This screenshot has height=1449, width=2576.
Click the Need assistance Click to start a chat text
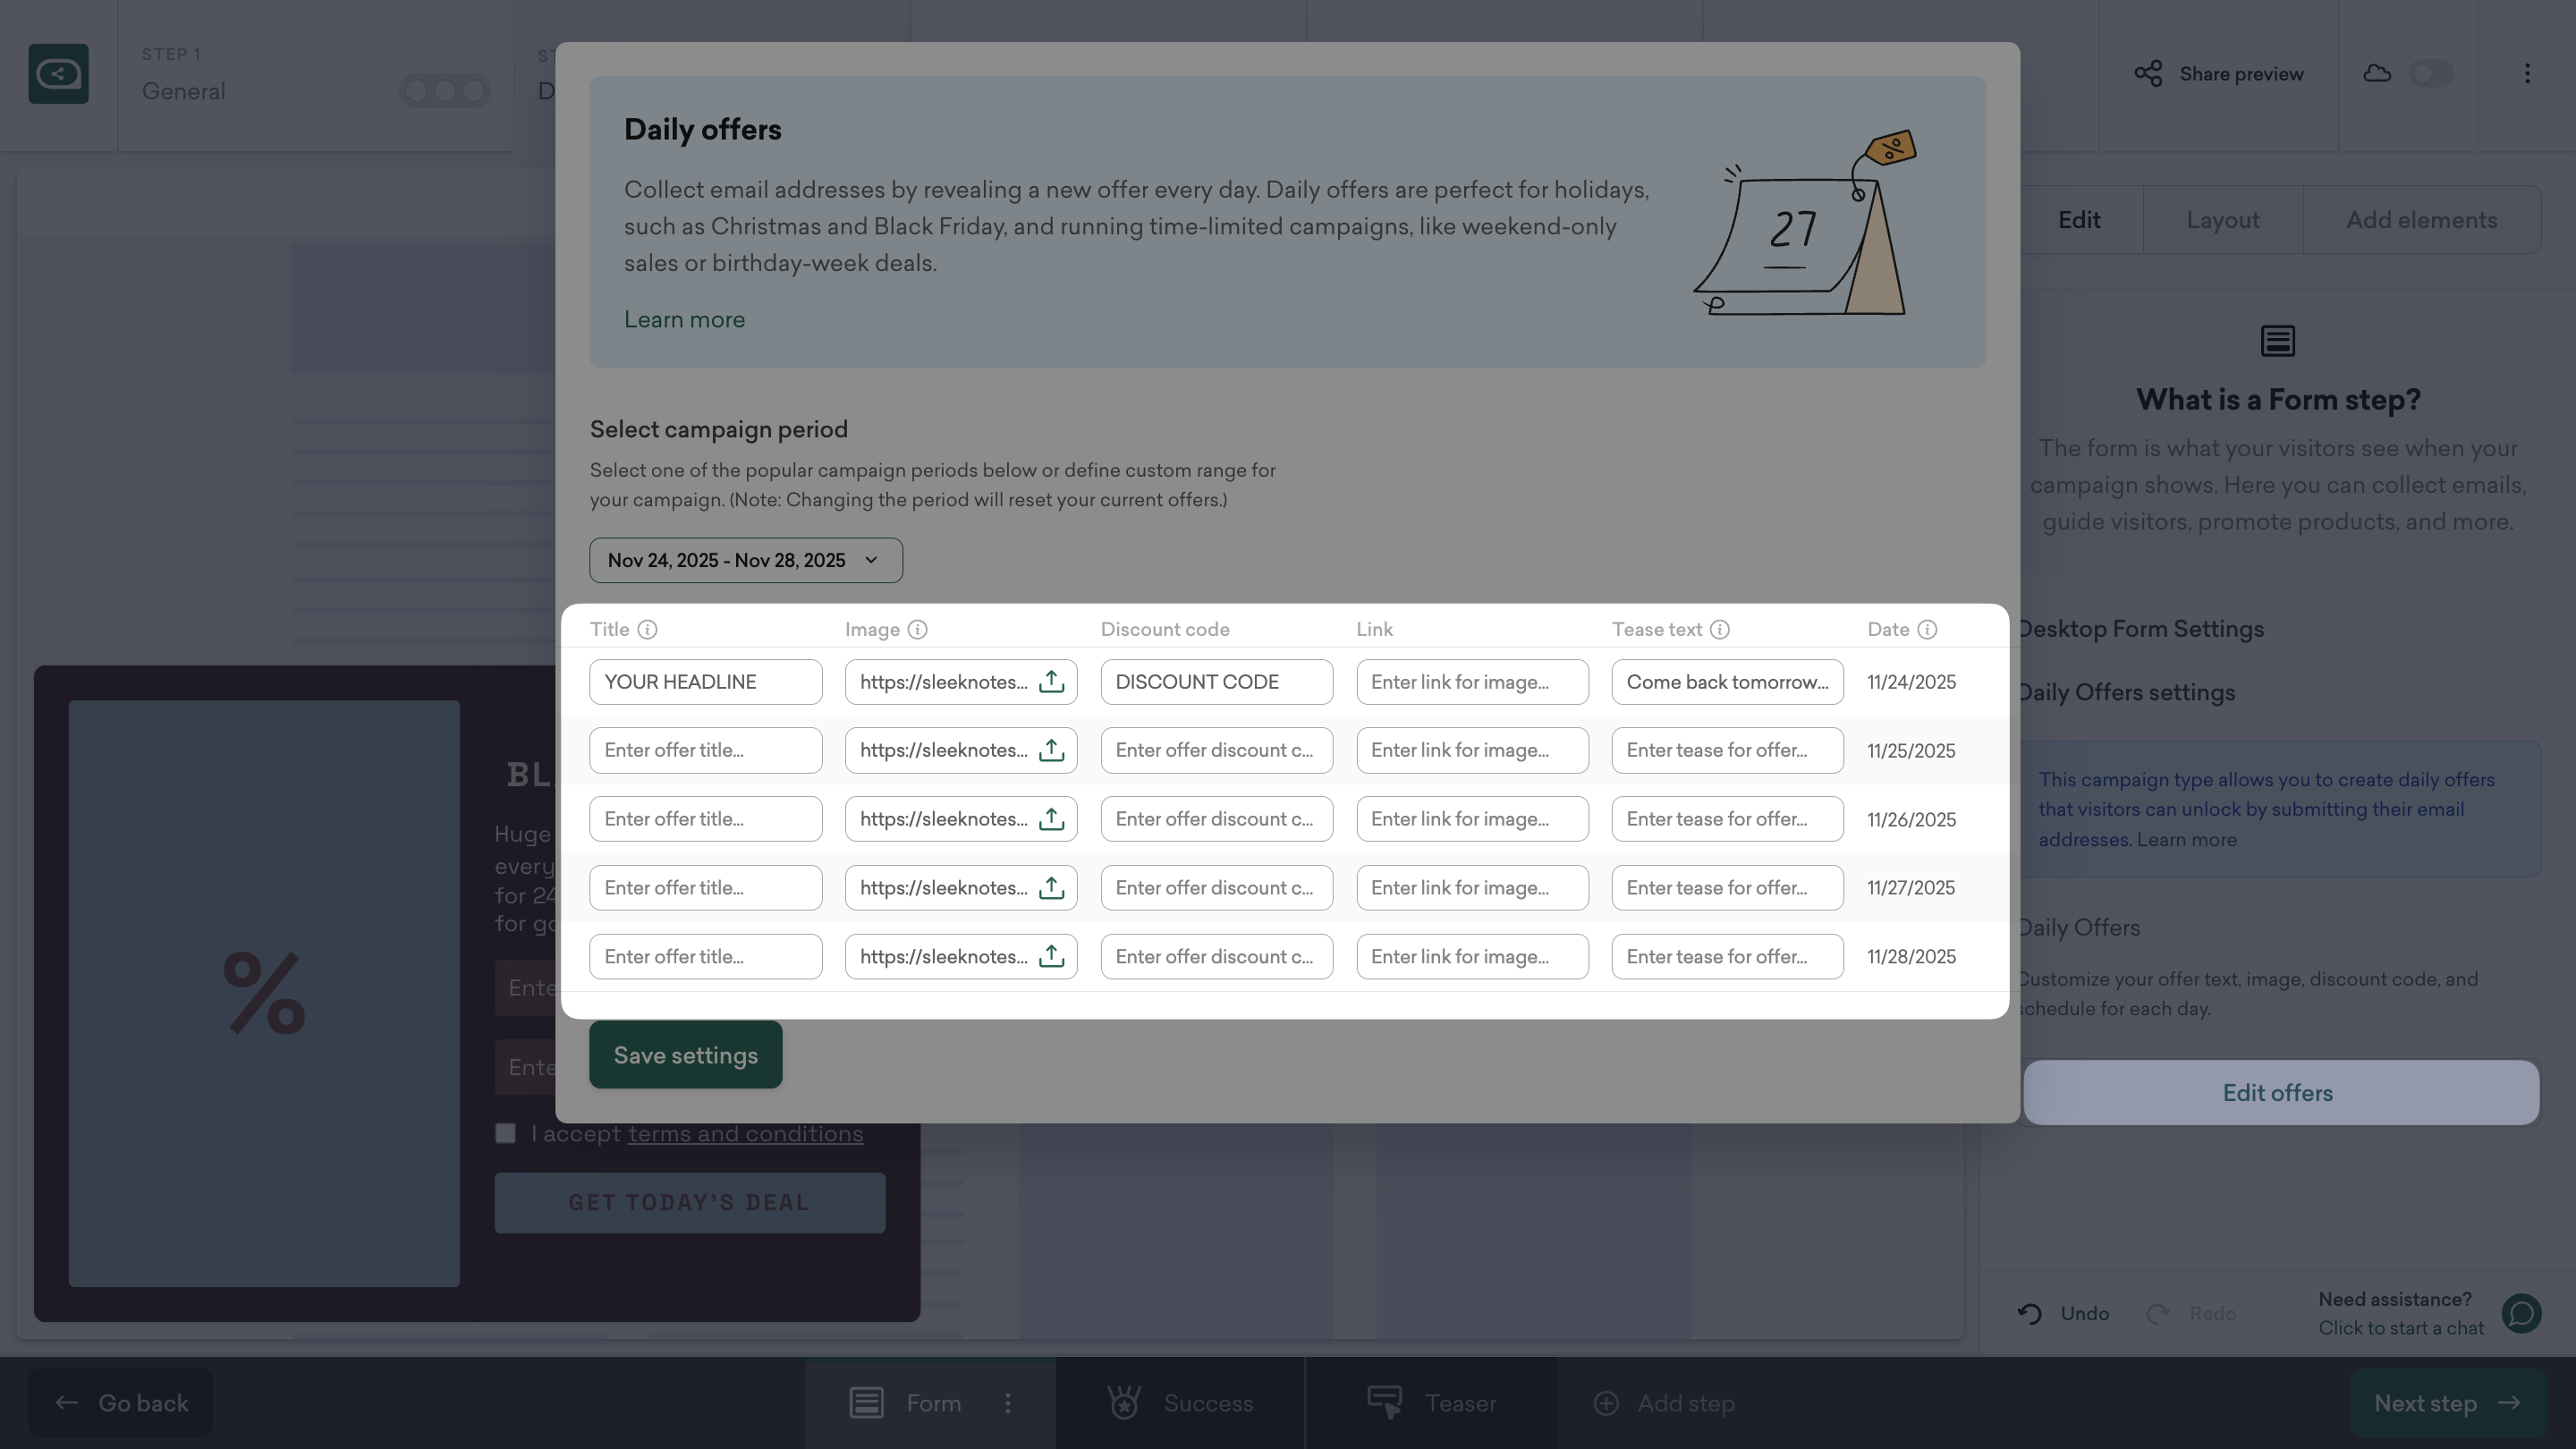click(2400, 1313)
